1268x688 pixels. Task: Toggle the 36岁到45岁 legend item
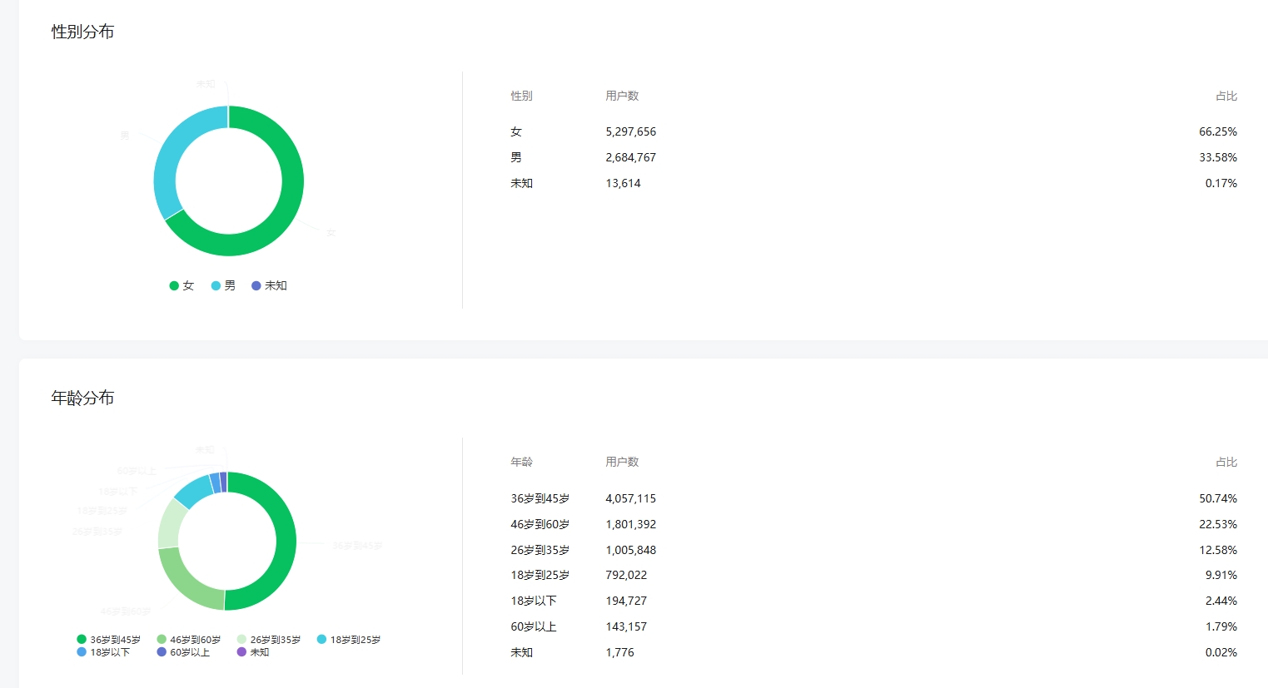point(109,640)
